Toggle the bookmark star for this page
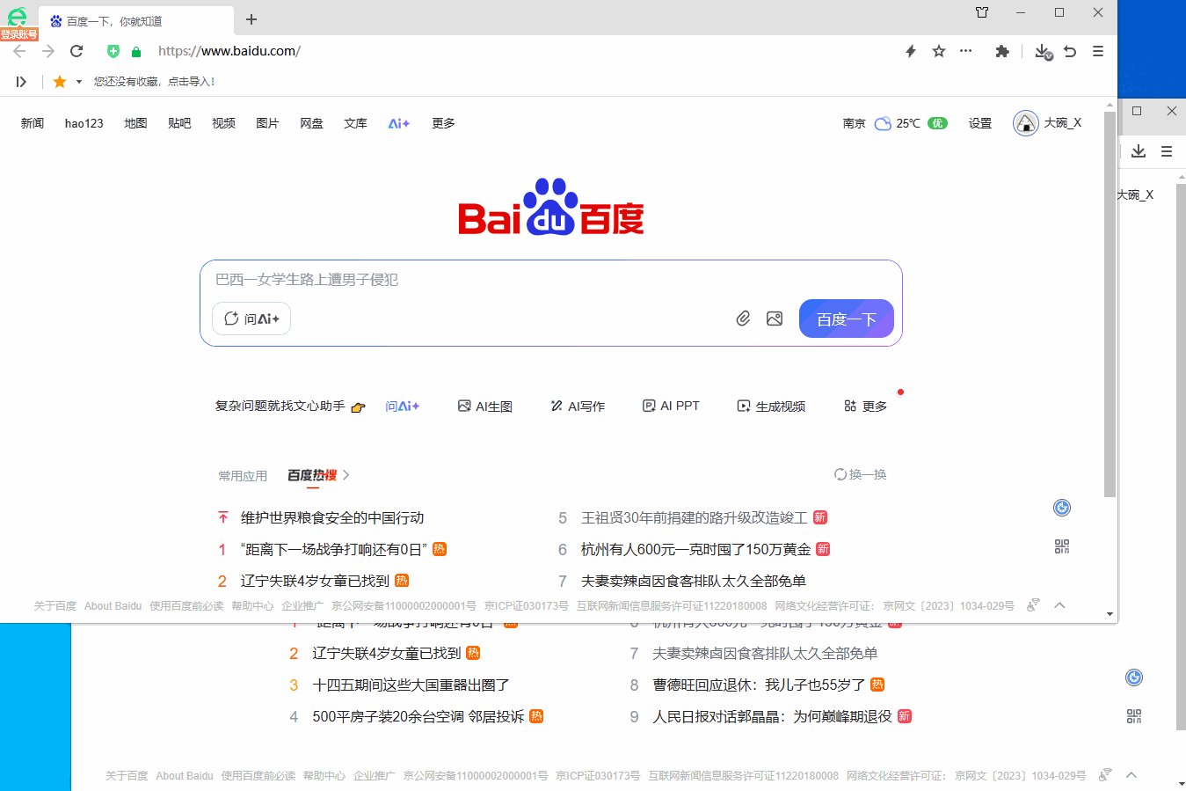1186x791 pixels. click(938, 51)
